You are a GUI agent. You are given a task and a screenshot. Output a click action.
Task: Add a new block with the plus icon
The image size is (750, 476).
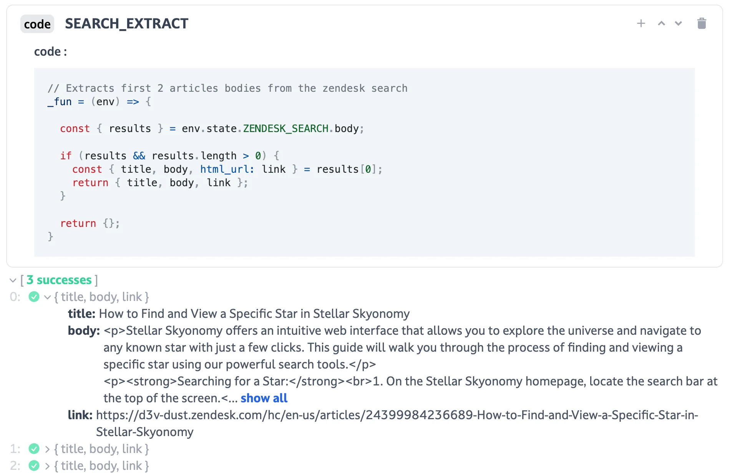click(641, 23)
